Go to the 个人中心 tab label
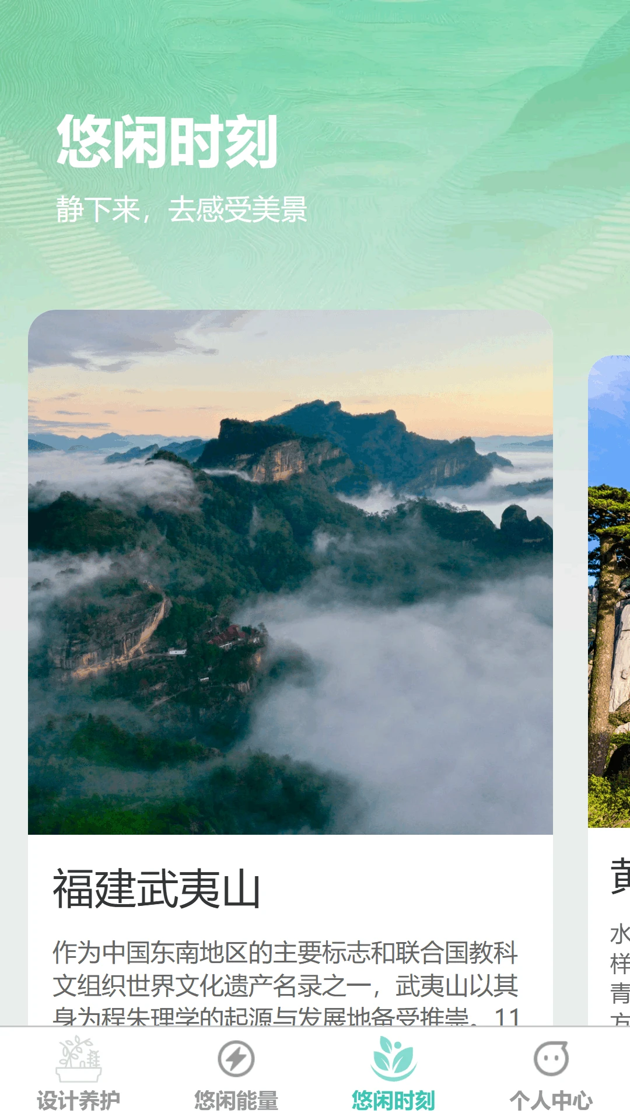 coord(551,1101)
